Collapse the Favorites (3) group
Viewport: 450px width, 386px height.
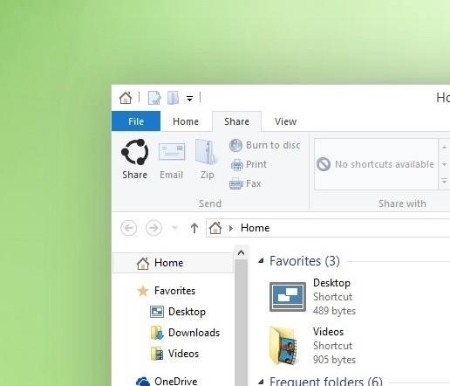(x=261, y=261)
